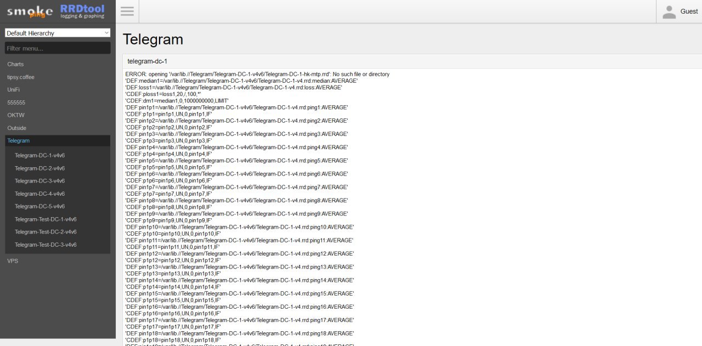Open Telegram-DC-1-v4v6 target
Screen dimensions: 702x346
pos(39,156)
